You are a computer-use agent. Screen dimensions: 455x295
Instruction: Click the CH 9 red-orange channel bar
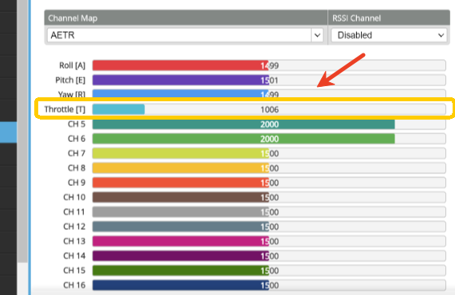(269, 183)
